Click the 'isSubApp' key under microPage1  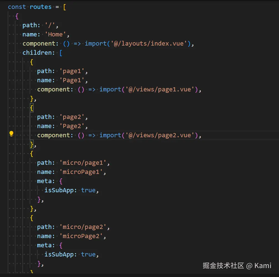(59, 190)
